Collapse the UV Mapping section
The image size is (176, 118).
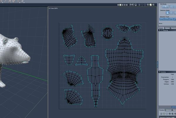pos(160,30)
